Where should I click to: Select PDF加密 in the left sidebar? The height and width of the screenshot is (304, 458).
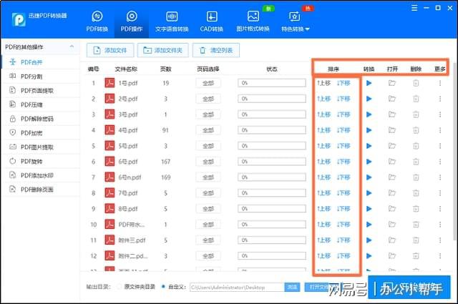pyautogui.click(x=36, y=132)
